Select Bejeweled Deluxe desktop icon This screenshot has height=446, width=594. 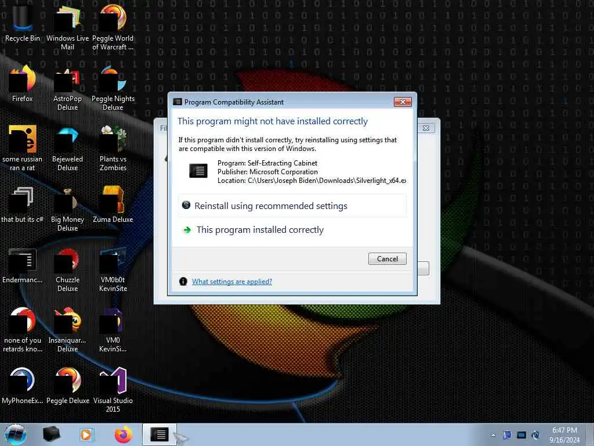point(67,148)
